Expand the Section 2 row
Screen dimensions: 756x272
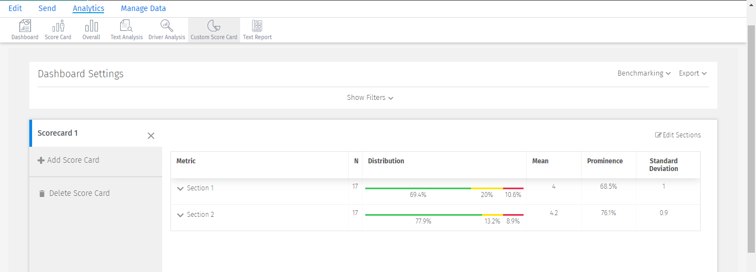point(180,215)
